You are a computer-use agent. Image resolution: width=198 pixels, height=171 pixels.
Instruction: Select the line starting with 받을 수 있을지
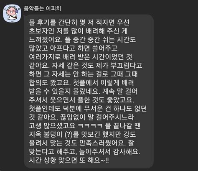[83, 91]
